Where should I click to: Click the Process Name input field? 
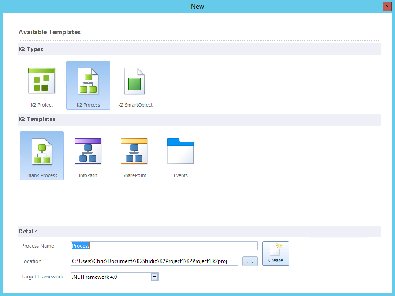[x=164, y=246]
